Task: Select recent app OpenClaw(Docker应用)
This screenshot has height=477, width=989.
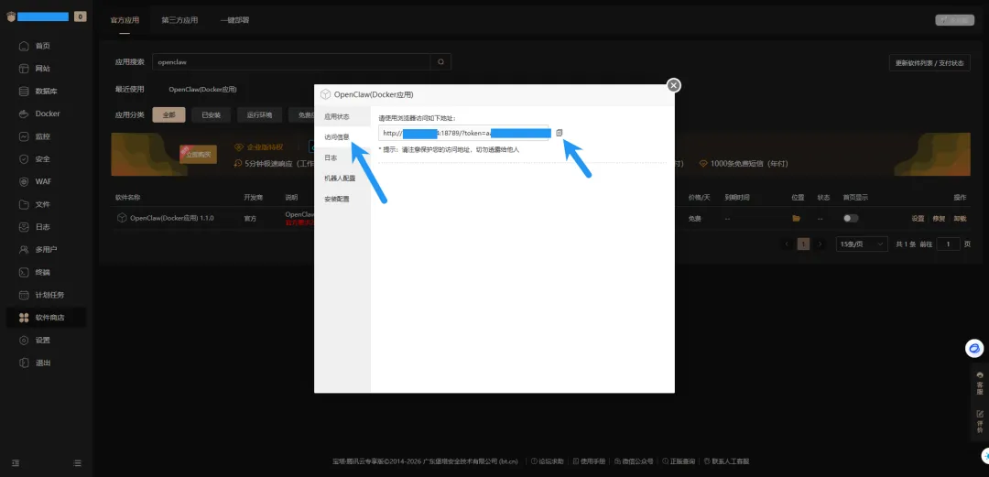Action: 202,90
